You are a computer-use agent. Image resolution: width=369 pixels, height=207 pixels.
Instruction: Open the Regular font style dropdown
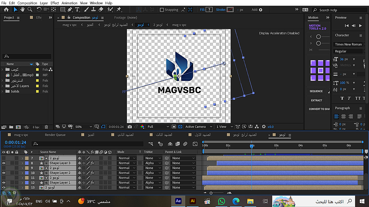(x=349, y=51)
